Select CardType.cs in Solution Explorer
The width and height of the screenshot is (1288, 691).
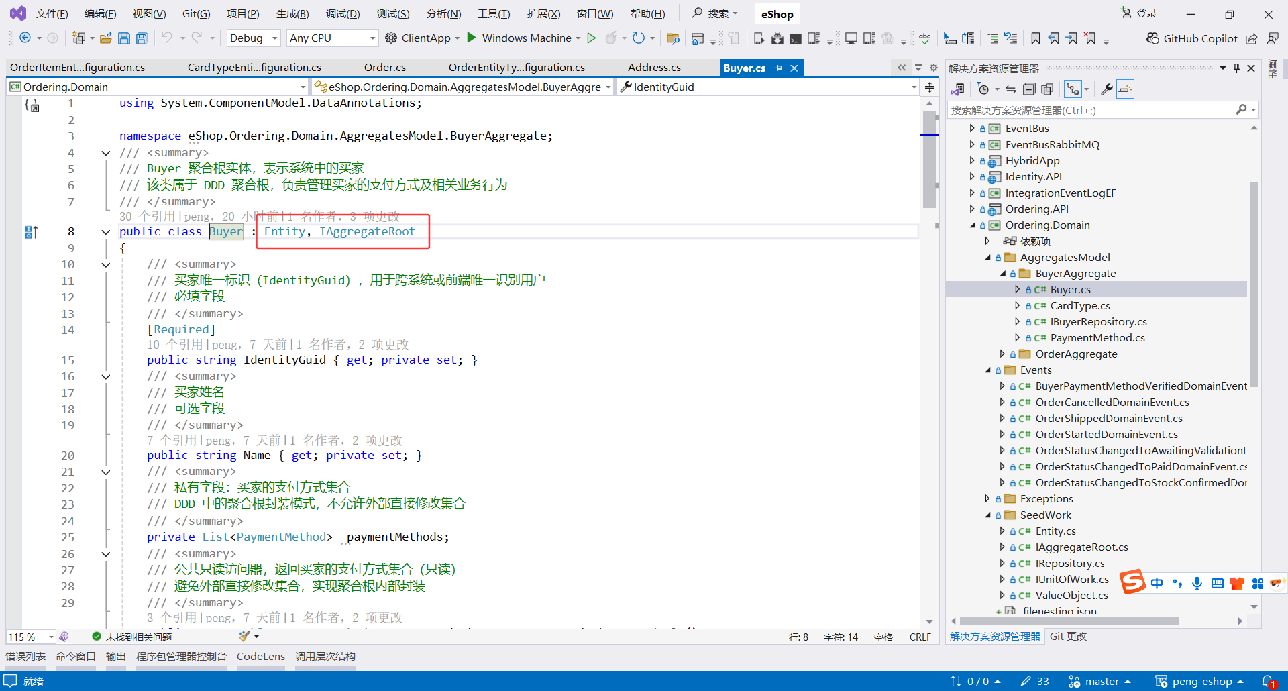coord(1080,306)
